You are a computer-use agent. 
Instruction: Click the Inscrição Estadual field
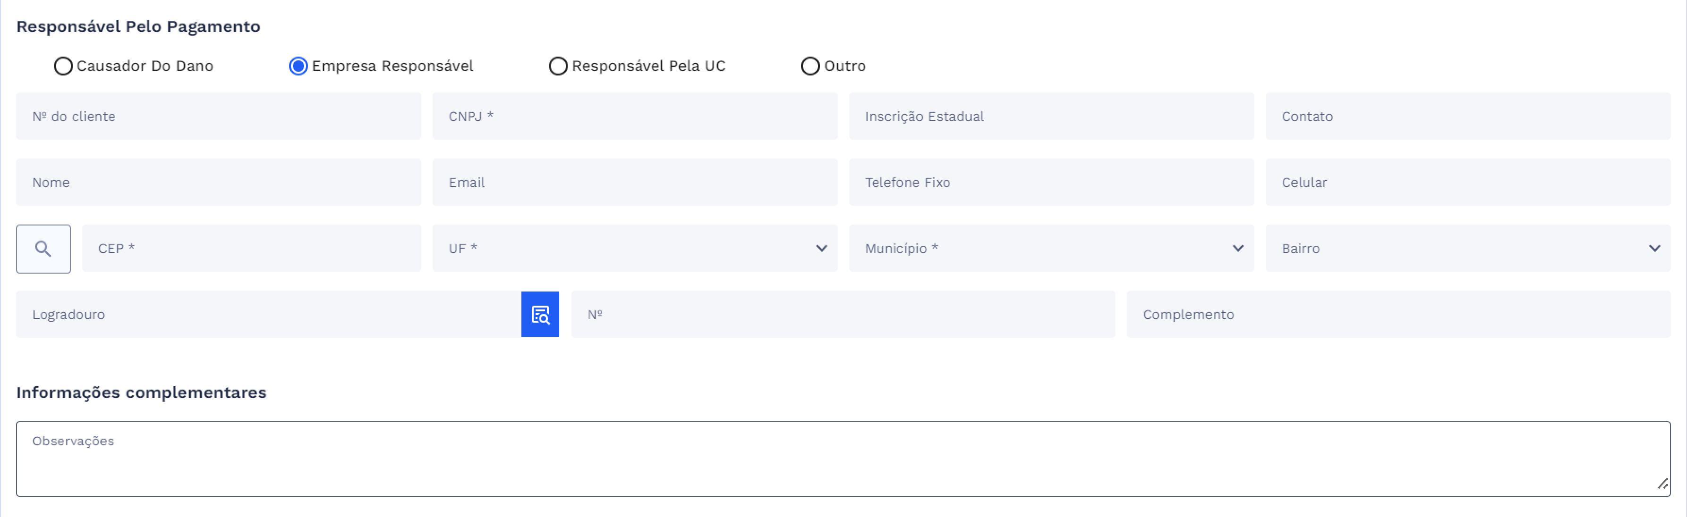click(x=1050, y=116)
